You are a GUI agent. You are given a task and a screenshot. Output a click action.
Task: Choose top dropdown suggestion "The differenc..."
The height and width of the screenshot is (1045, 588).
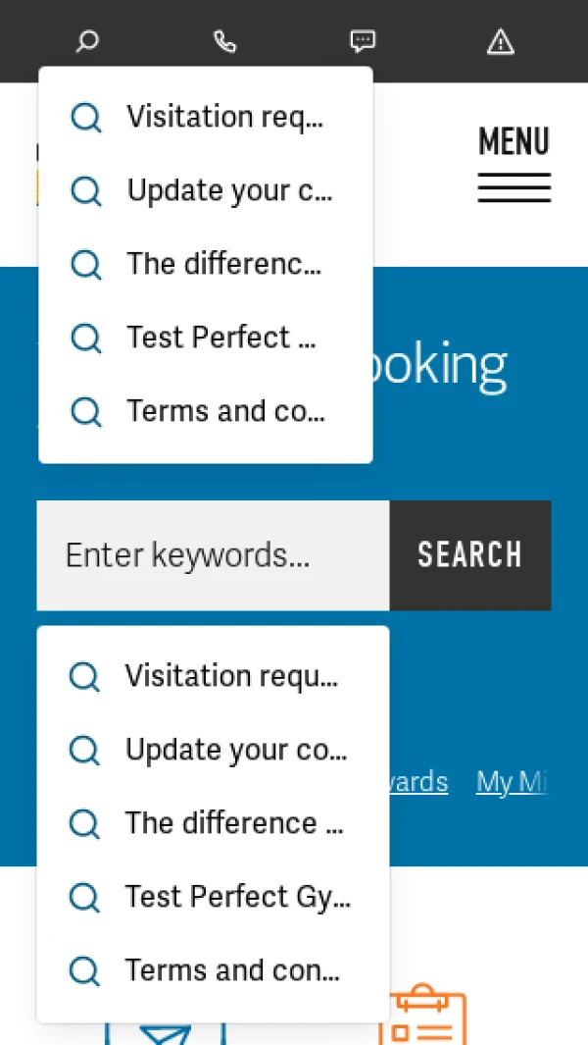[206, 265]
